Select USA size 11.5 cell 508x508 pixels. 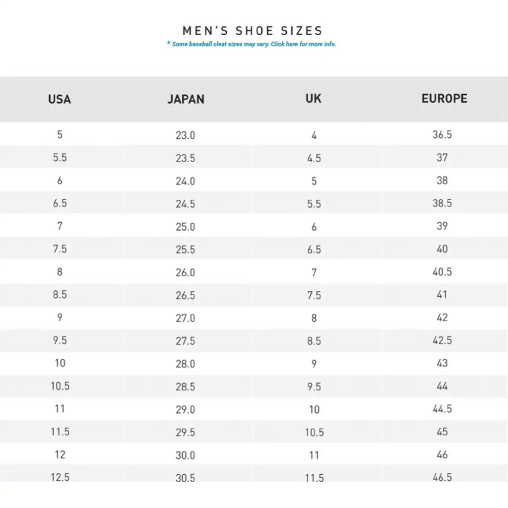[60, 432]
